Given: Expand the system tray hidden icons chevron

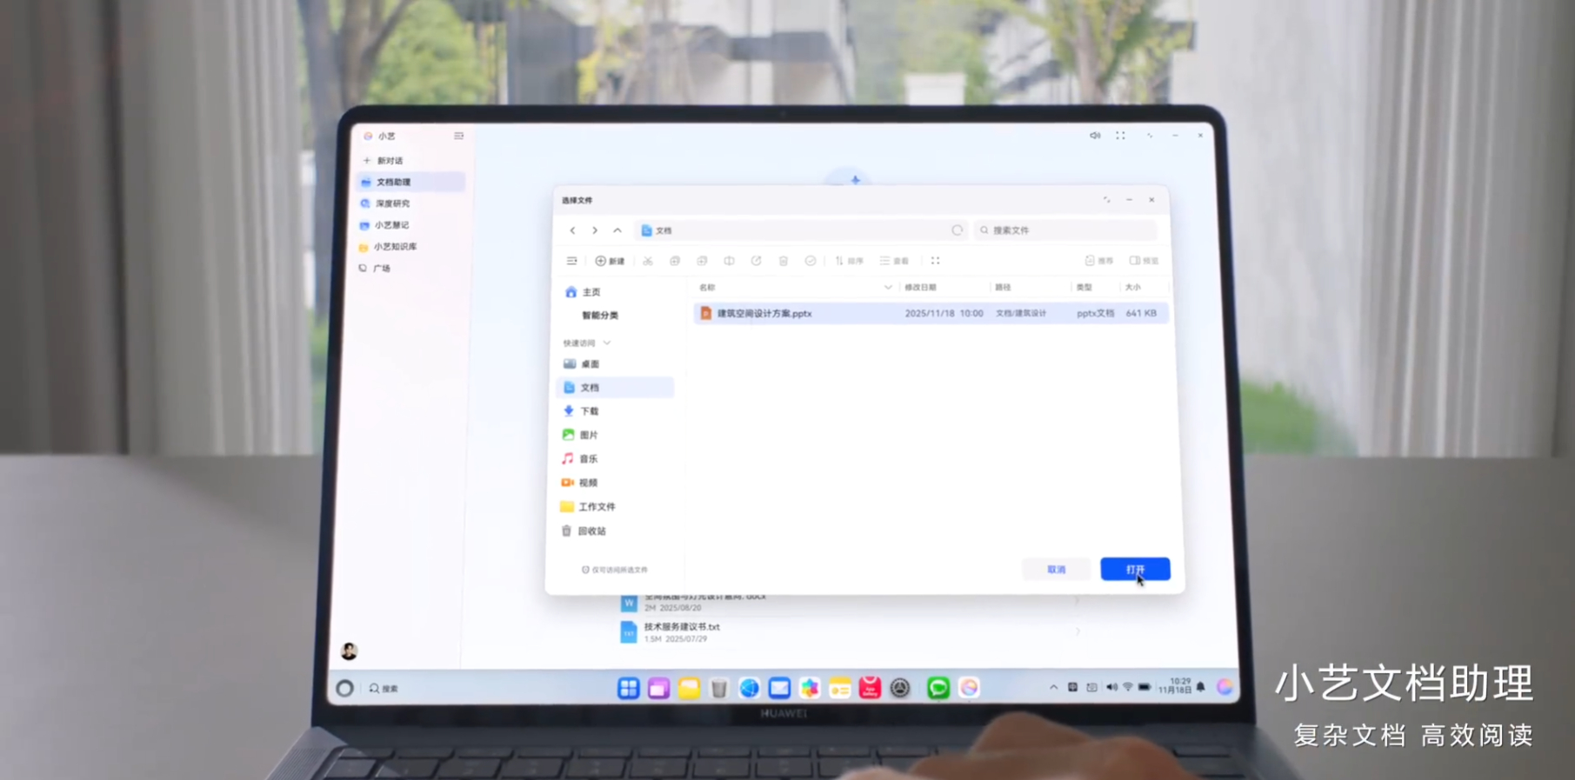Looking at the screenshot, I should (x=1053, y=688).
